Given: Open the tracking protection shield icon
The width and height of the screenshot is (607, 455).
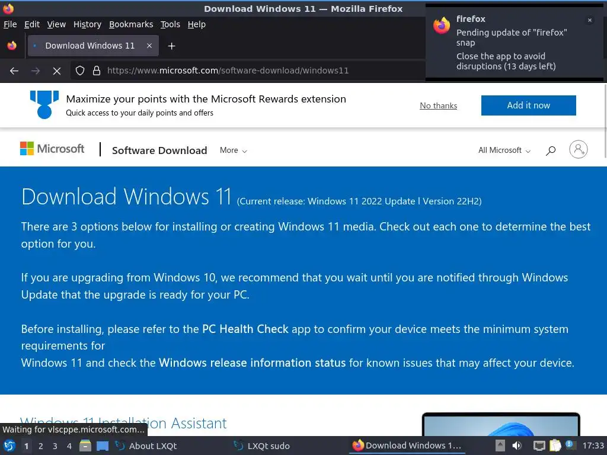Looking at the screenshot, I should 80,71.
